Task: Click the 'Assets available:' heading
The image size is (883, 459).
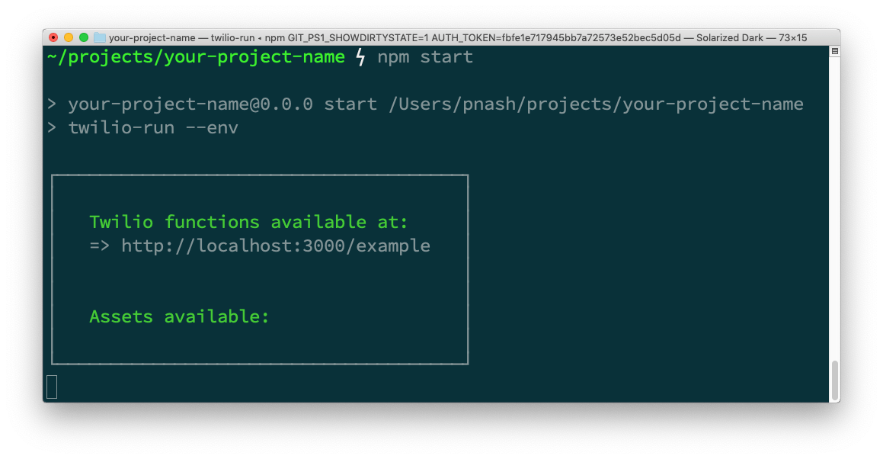Action: pyautogui.click(x=179, y=316)
